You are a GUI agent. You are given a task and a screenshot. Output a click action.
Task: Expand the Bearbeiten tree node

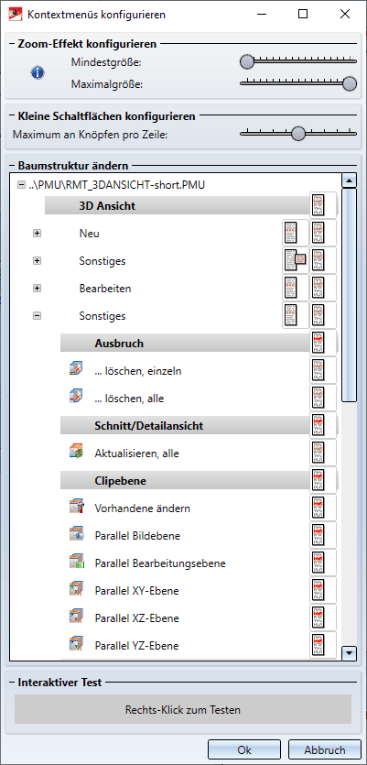click(37, 289)
